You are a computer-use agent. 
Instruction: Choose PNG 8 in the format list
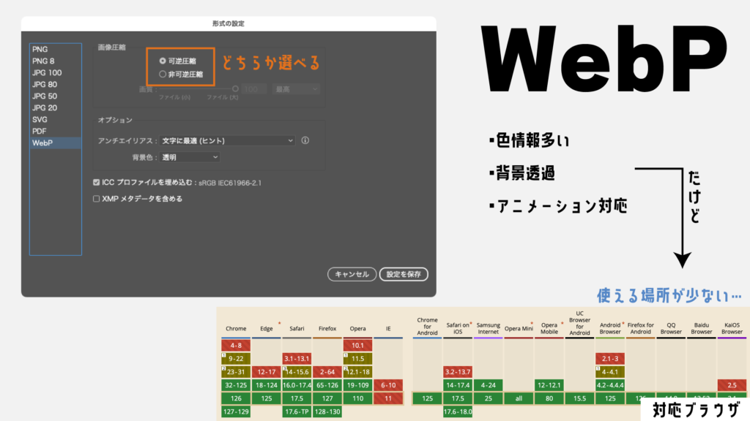pos(43,61)
